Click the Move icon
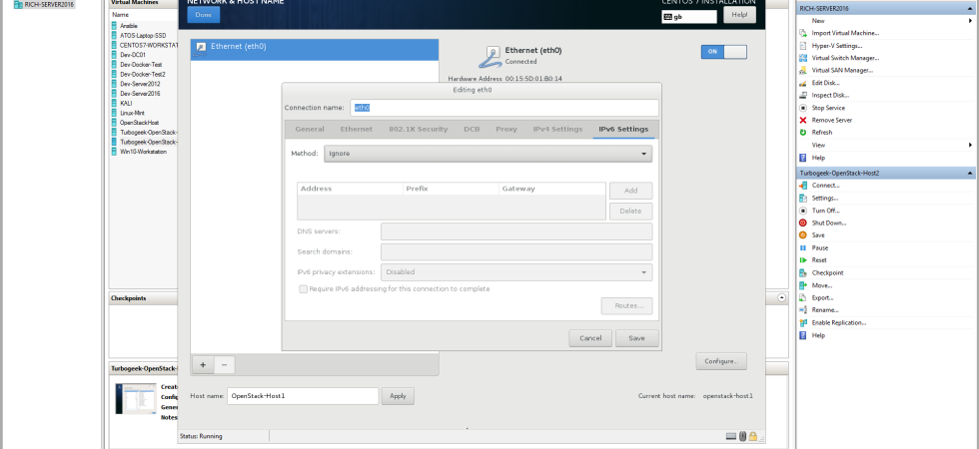 [x=803, y=285]
